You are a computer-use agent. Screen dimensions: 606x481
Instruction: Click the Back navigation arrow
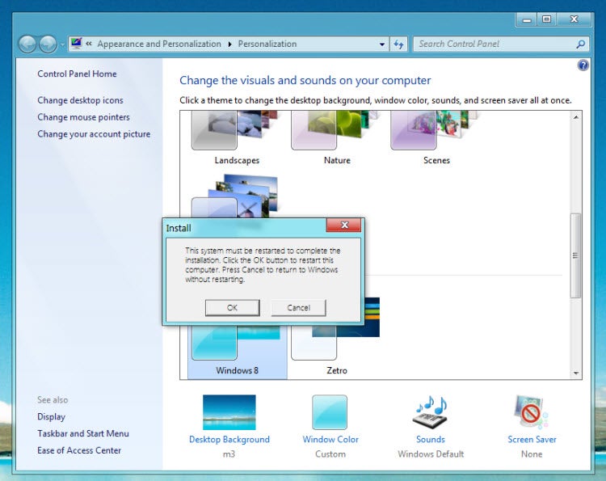point(27,44)
